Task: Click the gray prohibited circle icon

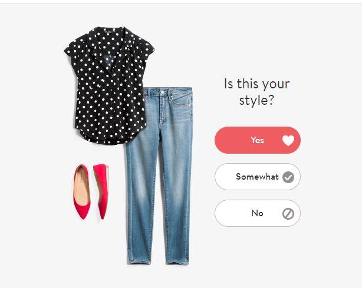Action: point(288,214)
